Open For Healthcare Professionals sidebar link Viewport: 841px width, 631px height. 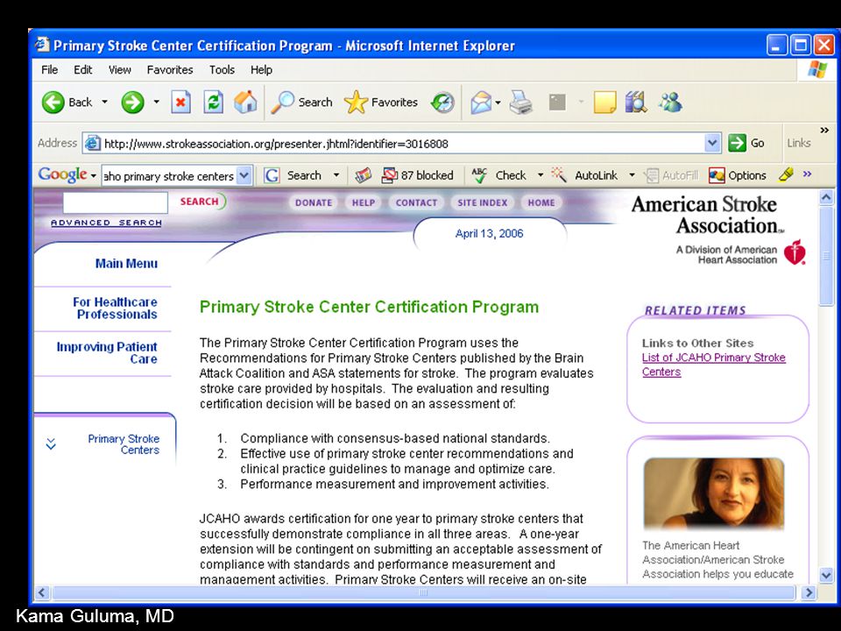(x=116, y=308)
